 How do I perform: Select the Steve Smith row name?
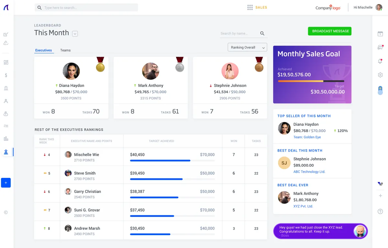coord(85,173)
